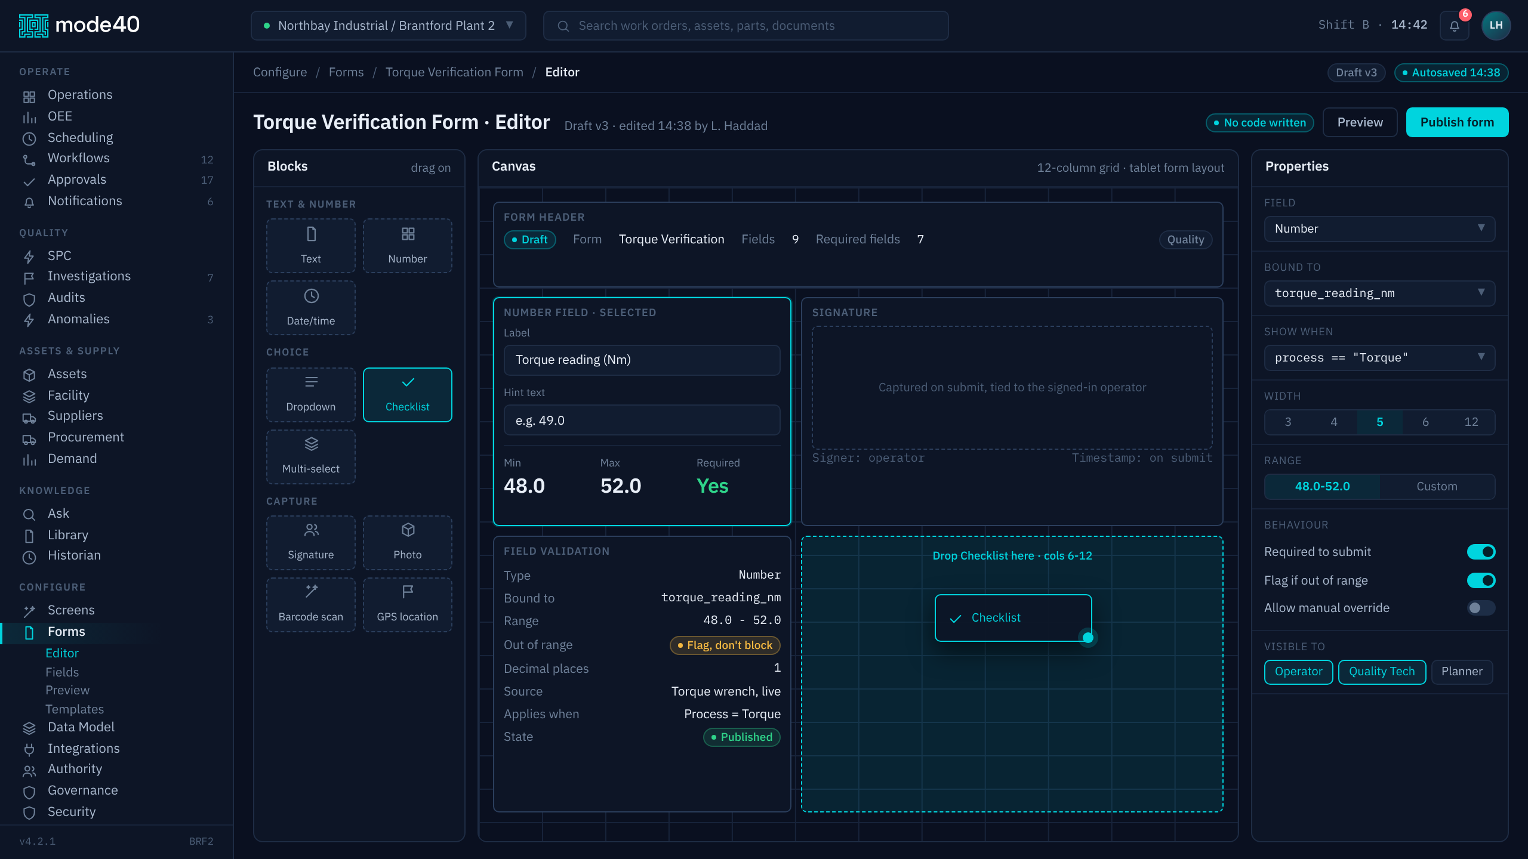Enable Allow manual override switch
This screenshot has height=859, width=1528.
tap(1481, 608)
